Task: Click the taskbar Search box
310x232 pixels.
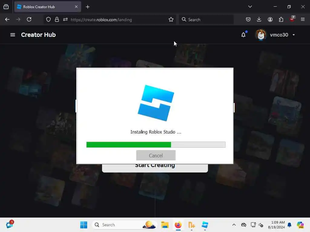Action: coord(124,225)
